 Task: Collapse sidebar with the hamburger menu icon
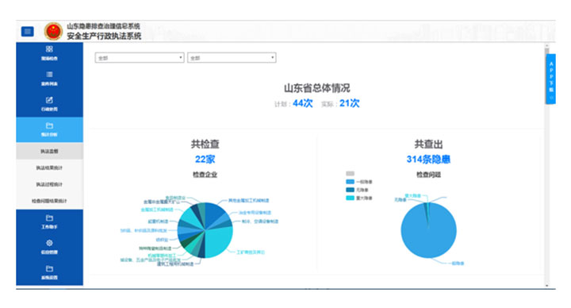click(27, 31)
